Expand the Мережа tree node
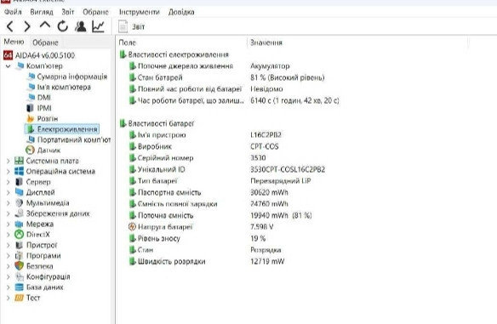The width and height of the screenshot is (497, 324). [x=9, y=225]
